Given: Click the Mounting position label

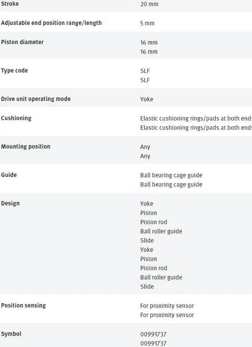Looking at the screenshot, I should [x=26, y=147].
